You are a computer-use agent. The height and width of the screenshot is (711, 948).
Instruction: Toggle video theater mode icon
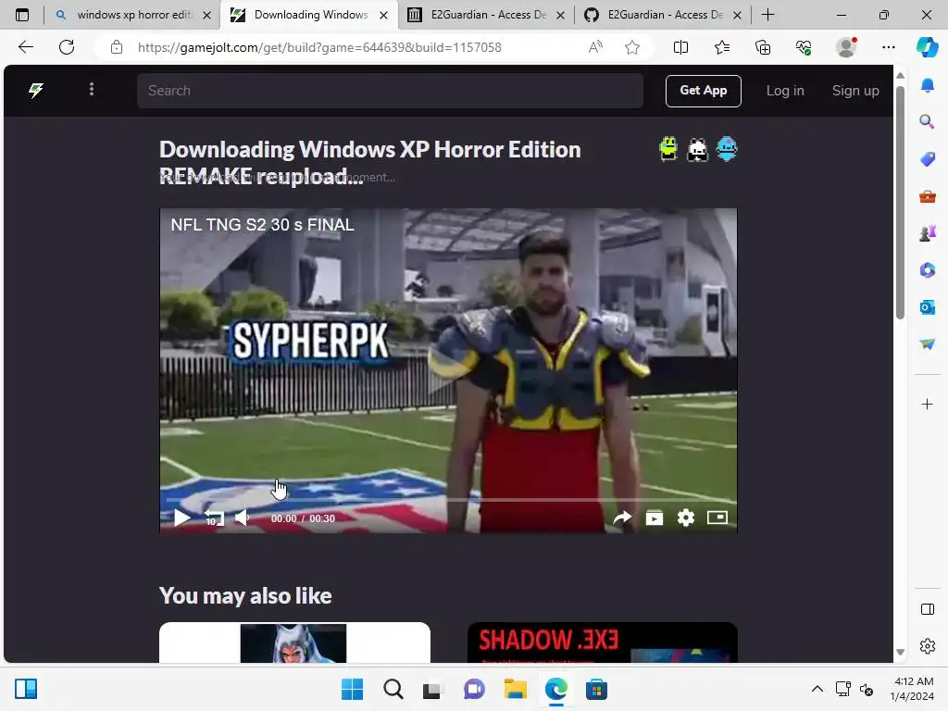(x=717, y=518)
